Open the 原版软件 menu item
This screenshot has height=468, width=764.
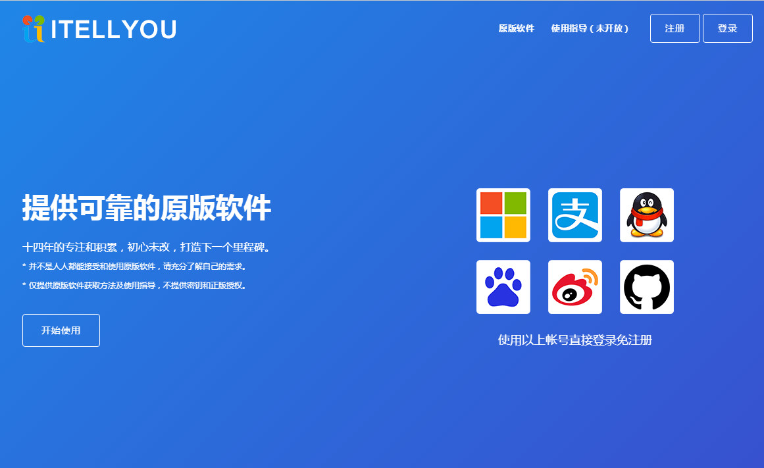(x=516, y=28)
